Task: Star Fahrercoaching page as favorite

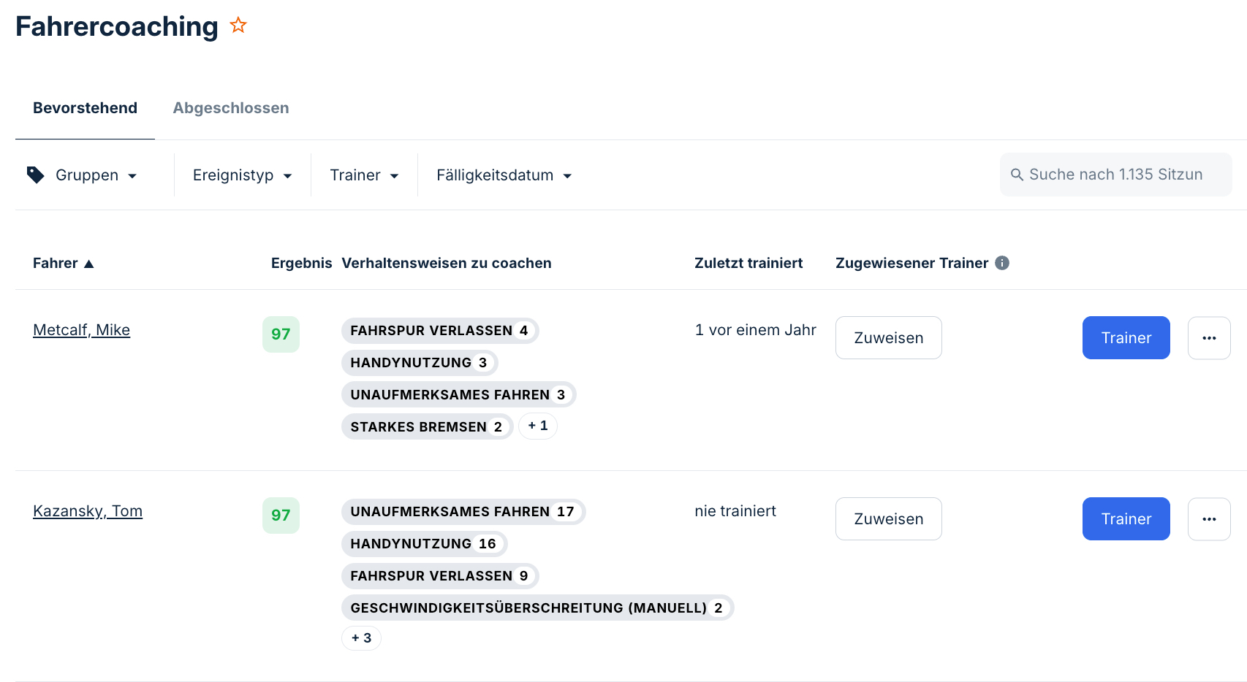Action: click(x=238, y=26)
